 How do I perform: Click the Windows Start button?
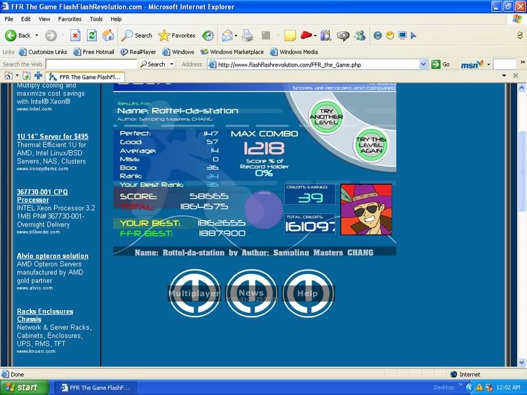coord(24,387)
